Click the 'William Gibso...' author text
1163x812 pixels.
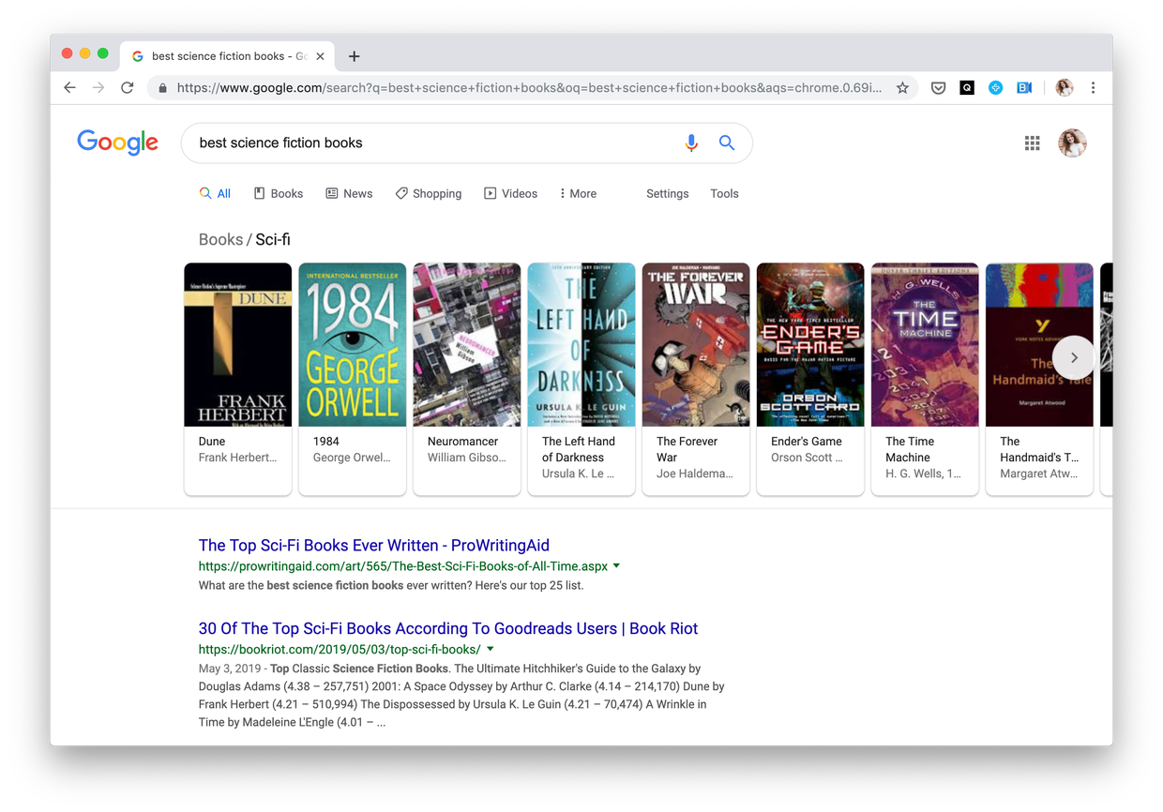pyautogui.click(x=467, y=458)
